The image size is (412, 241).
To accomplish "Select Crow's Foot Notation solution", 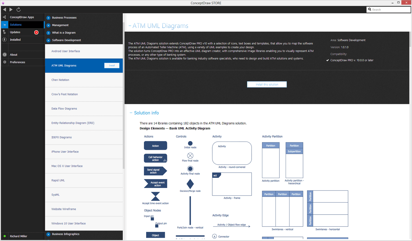I will click(x=84, y=94).
